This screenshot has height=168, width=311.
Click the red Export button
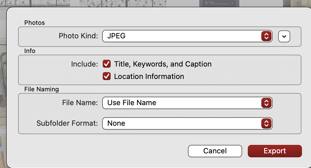[x=275, y=151]
